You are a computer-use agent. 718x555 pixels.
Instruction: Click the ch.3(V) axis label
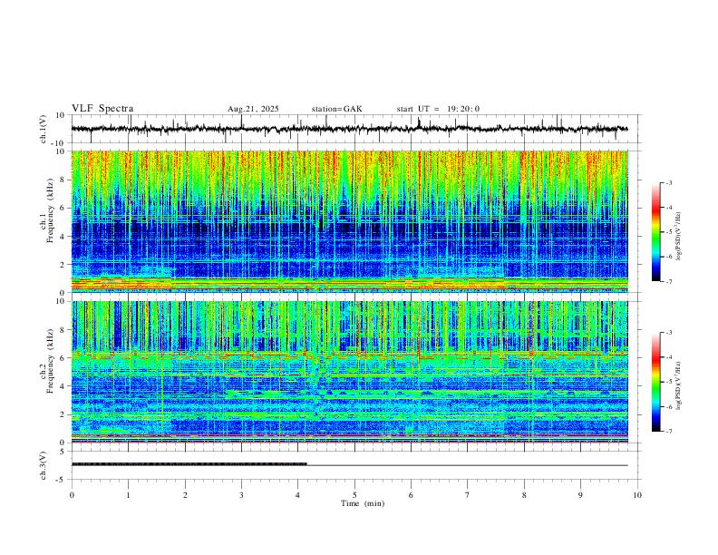44,465
